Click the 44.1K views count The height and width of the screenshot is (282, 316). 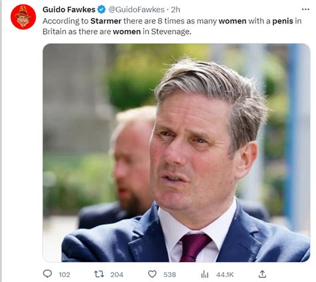225,275
